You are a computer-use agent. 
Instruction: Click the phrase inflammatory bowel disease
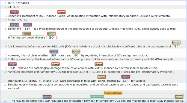tap(26, 38)
